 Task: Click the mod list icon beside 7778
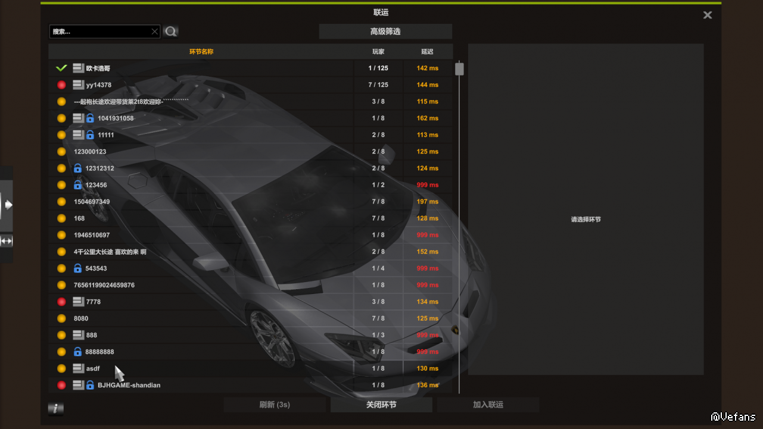[x=79, y=302]
